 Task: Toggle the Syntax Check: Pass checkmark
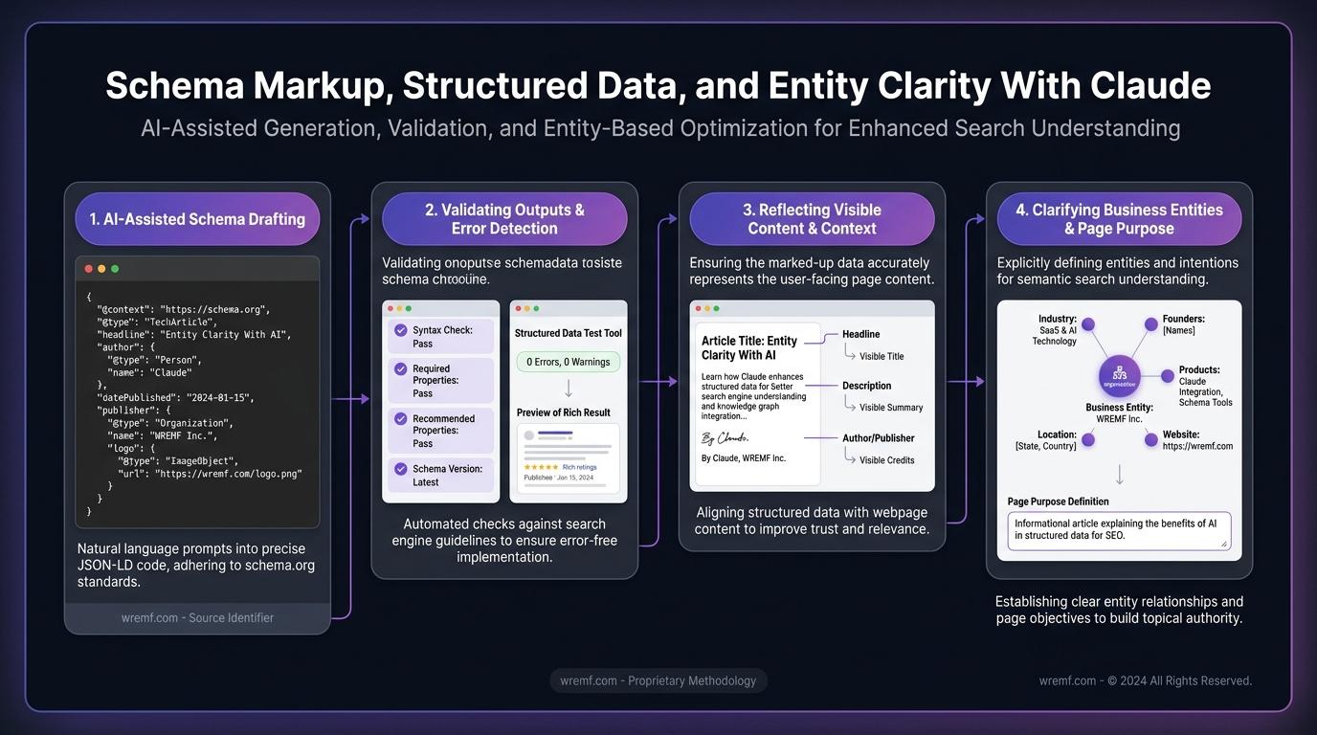401,330
